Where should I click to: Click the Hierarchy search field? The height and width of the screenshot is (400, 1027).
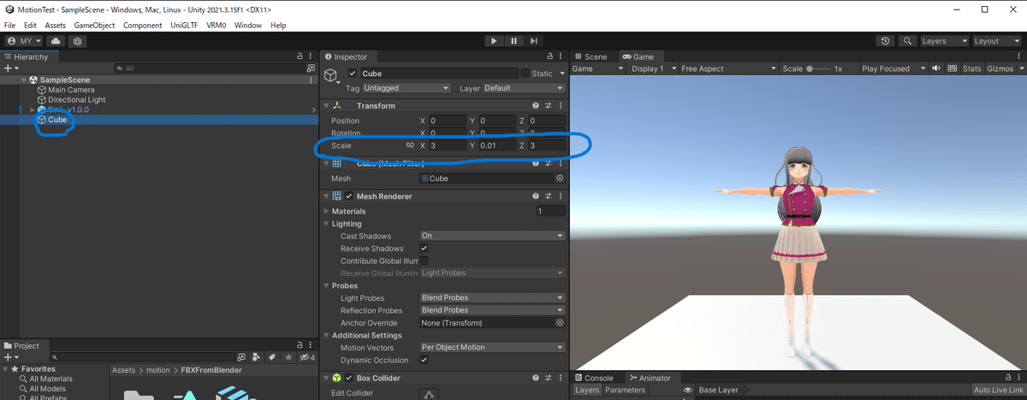(209, 68)
